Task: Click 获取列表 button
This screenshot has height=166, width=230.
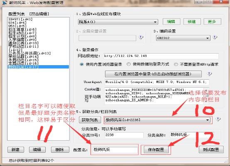Action: coord(90,120)
